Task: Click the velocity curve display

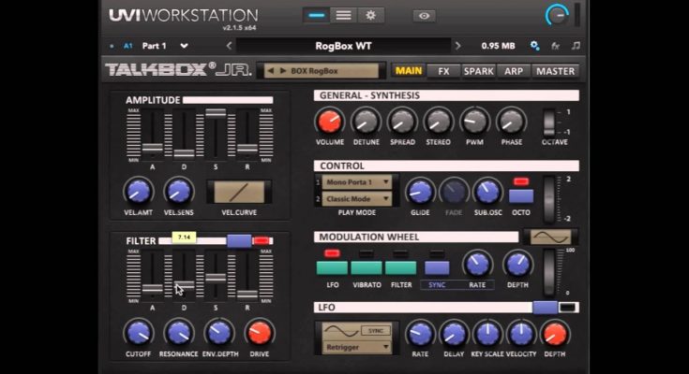Action: [x=238, y=193]
